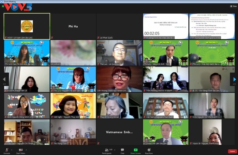
Task: Click the shared slide tile showing 00:02:05 timer
Action: click(166, 26)
